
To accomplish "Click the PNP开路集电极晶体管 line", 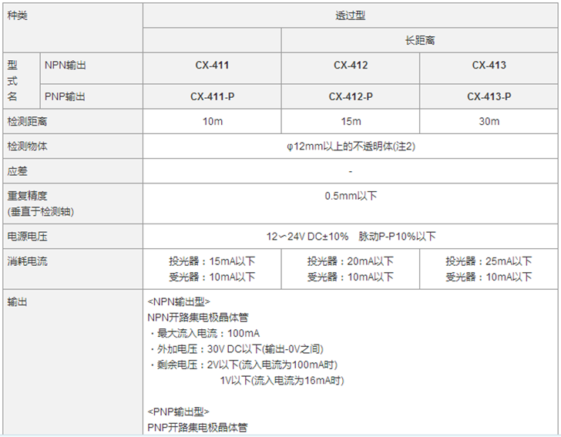I will (197, 428).
